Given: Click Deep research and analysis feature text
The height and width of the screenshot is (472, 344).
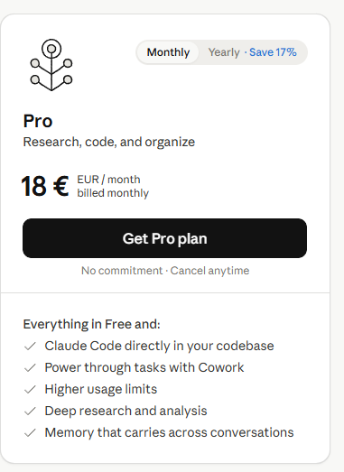Looking at the screenshot, I should [x=126, y=411].
